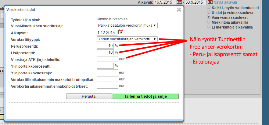
Task: Select 'Ei merkintöjä aikavälillä' radio option
Action: (x=209, y=27)
